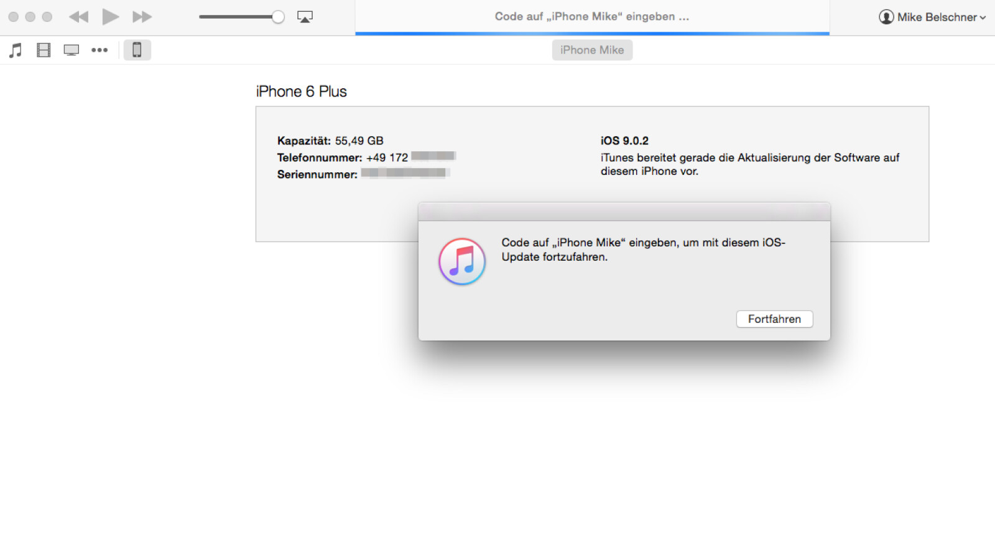The width and height of the screenshot is (995, 560).
Task: Open more media types via ellipsis icon
Action: pyautogui.click(x=99, y=50)
